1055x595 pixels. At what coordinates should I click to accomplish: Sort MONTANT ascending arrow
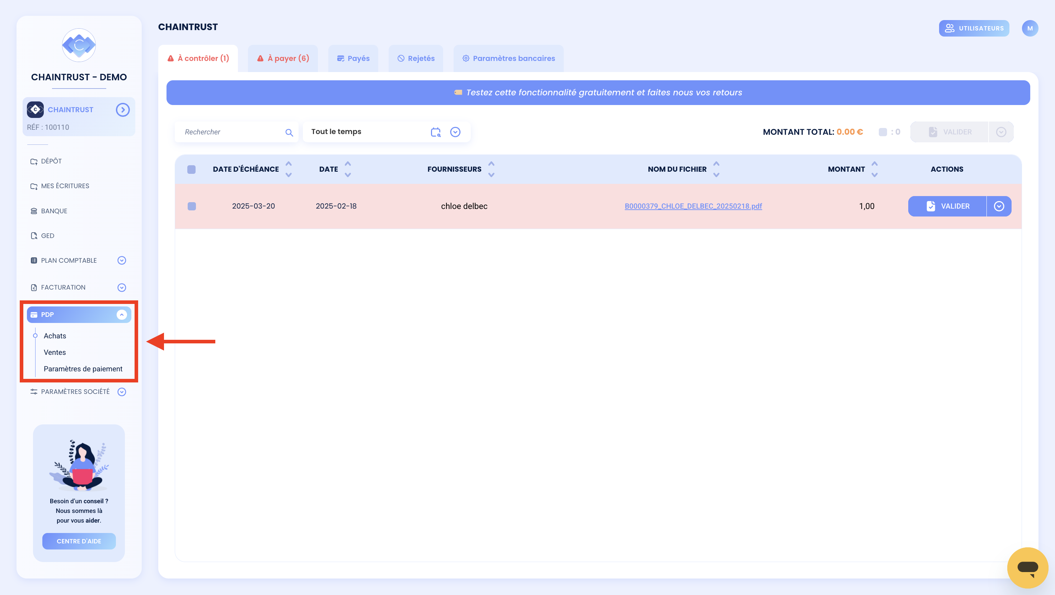[875, 164]
